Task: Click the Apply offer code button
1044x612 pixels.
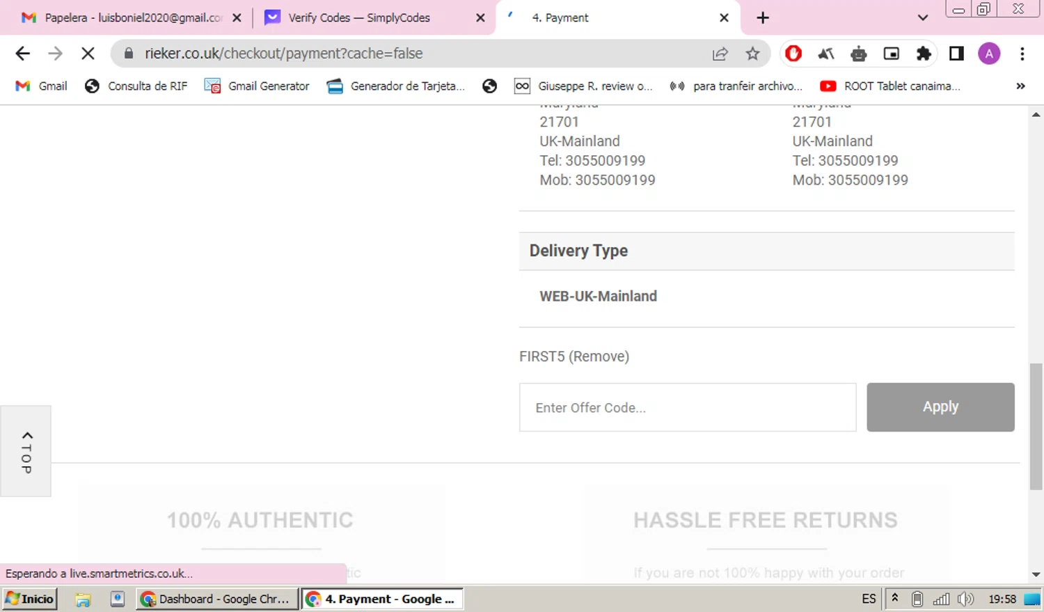Action: [x=940, y=407]
